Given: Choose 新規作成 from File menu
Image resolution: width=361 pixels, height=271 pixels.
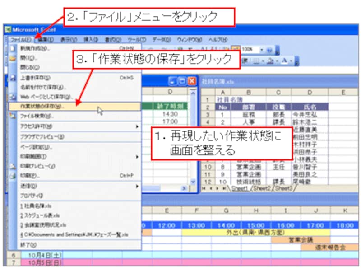Looking at the screenshot, I should (x=75, y=48).
